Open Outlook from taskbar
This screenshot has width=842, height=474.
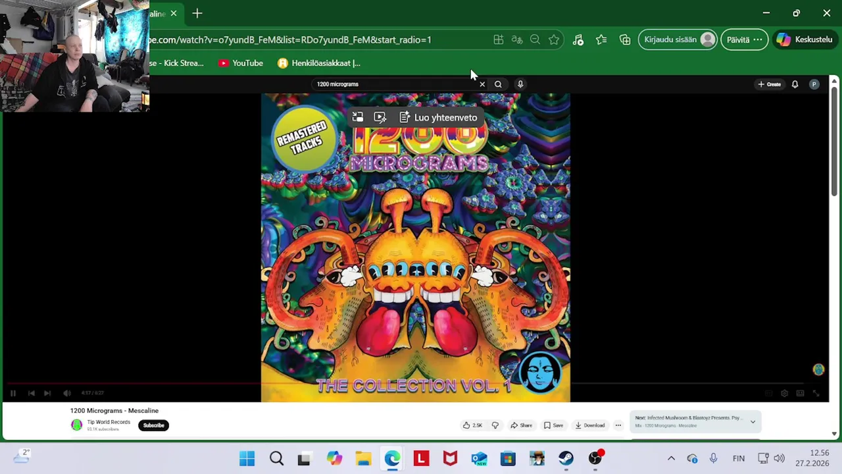[x=479, y=458]
